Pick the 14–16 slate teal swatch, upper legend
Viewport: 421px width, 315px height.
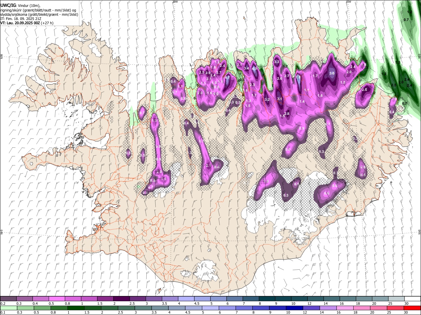click(331, 299)
